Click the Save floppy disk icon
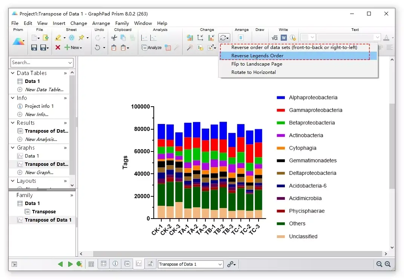The height and width of the screenshot is (280, 404). [34, 47]
